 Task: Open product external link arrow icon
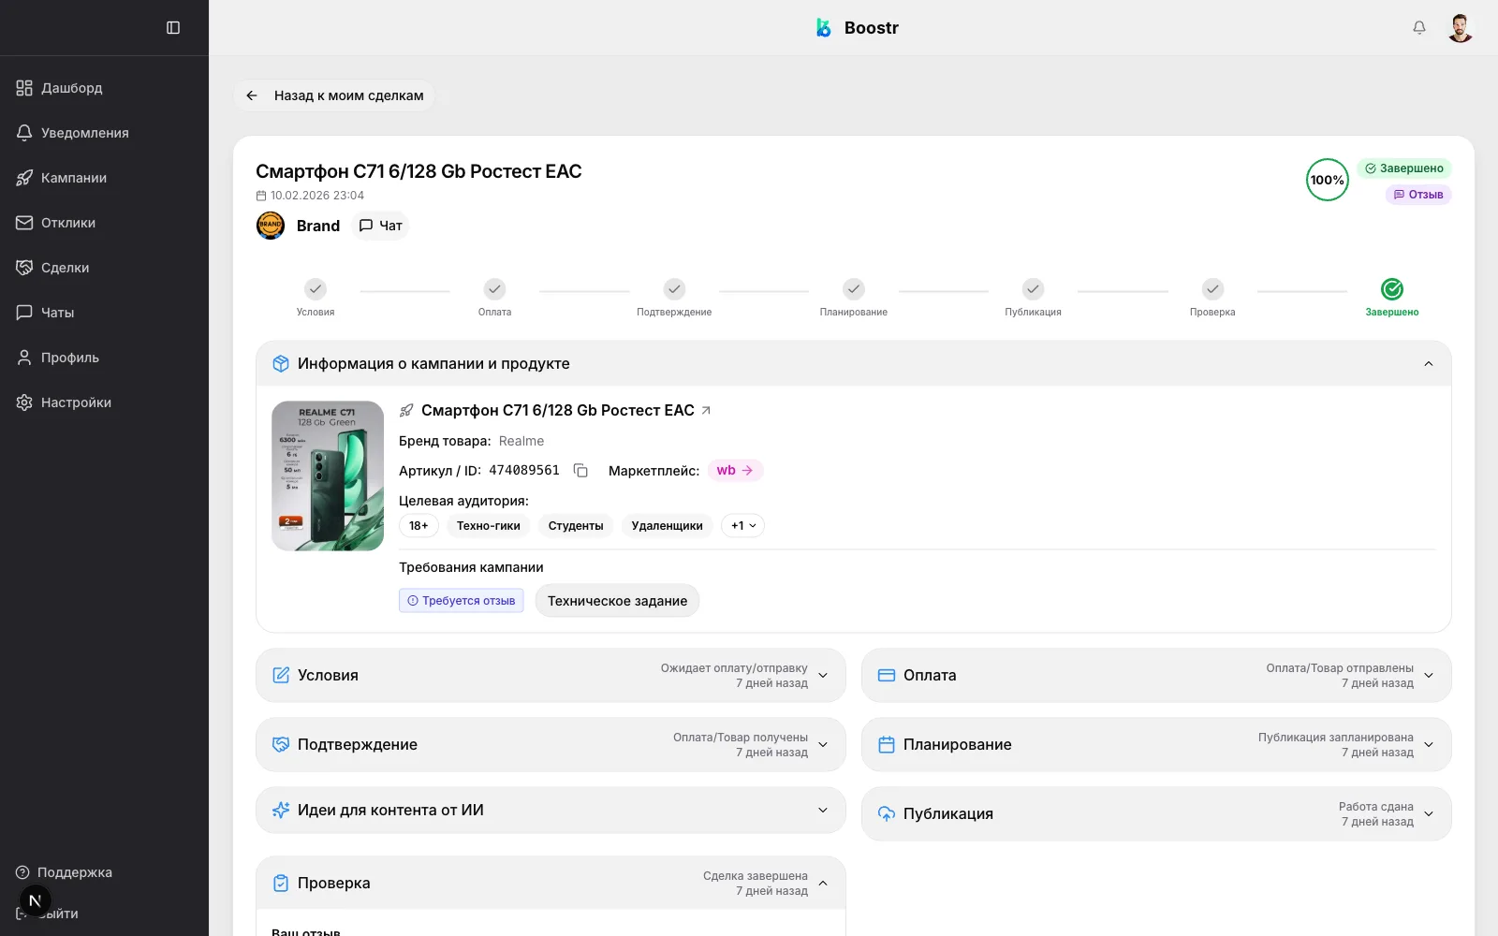[706, 410]
